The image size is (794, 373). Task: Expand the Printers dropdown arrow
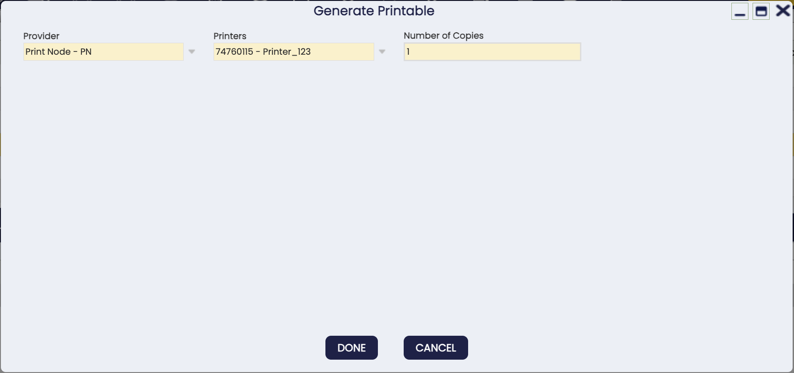pyautogui.click(x=382, y=52)
